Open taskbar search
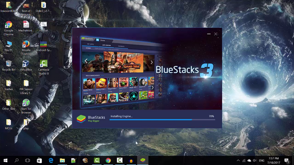Viewport: 294px width, 165px height. click(x=17, y=161)
